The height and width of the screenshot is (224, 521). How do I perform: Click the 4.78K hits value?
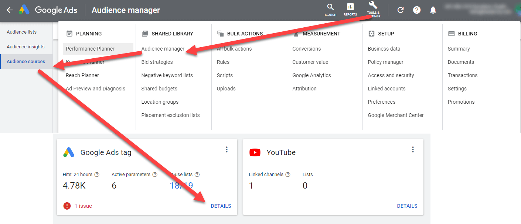[x=74, y=185]
